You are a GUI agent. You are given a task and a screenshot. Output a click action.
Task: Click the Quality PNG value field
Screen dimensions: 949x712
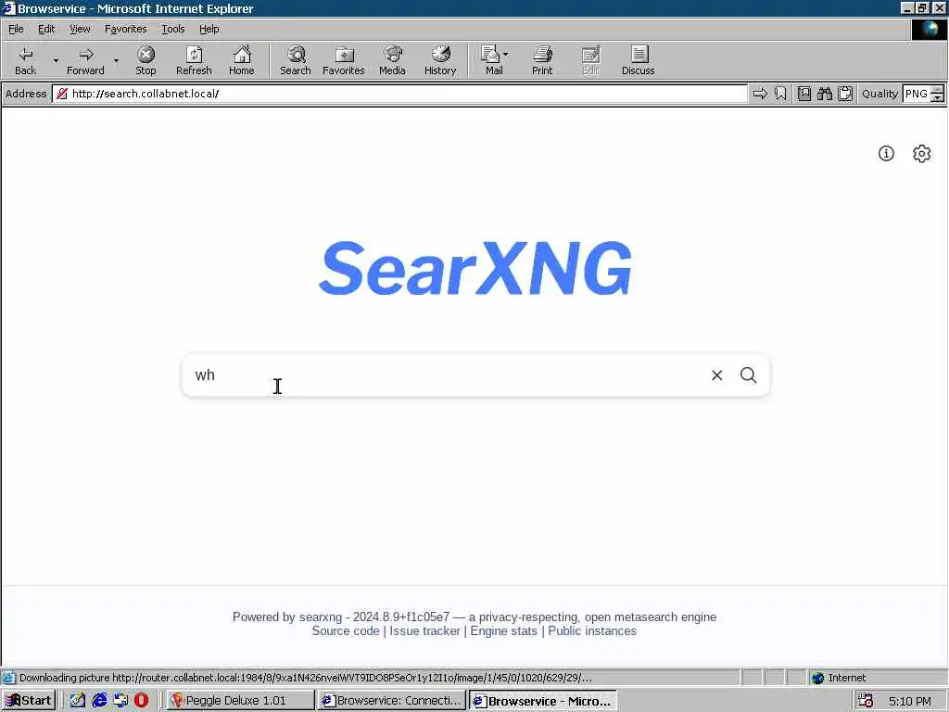click(917, 94)
